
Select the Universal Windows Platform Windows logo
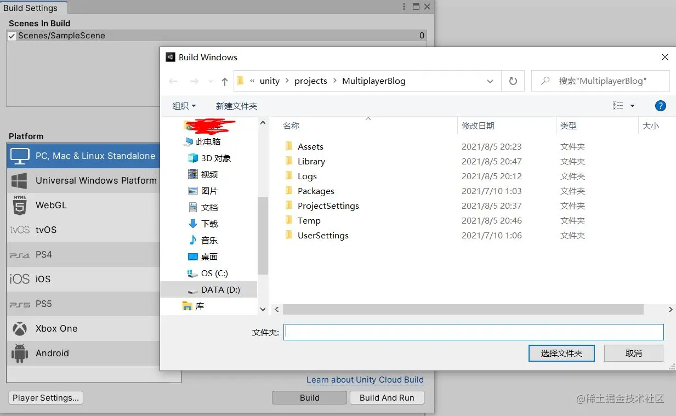(x=20, y=181)
